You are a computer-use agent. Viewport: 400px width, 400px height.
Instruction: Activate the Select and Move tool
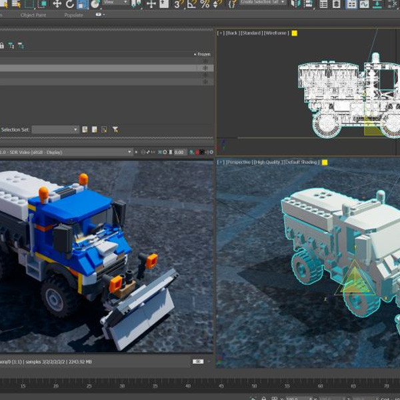[57, 4]
